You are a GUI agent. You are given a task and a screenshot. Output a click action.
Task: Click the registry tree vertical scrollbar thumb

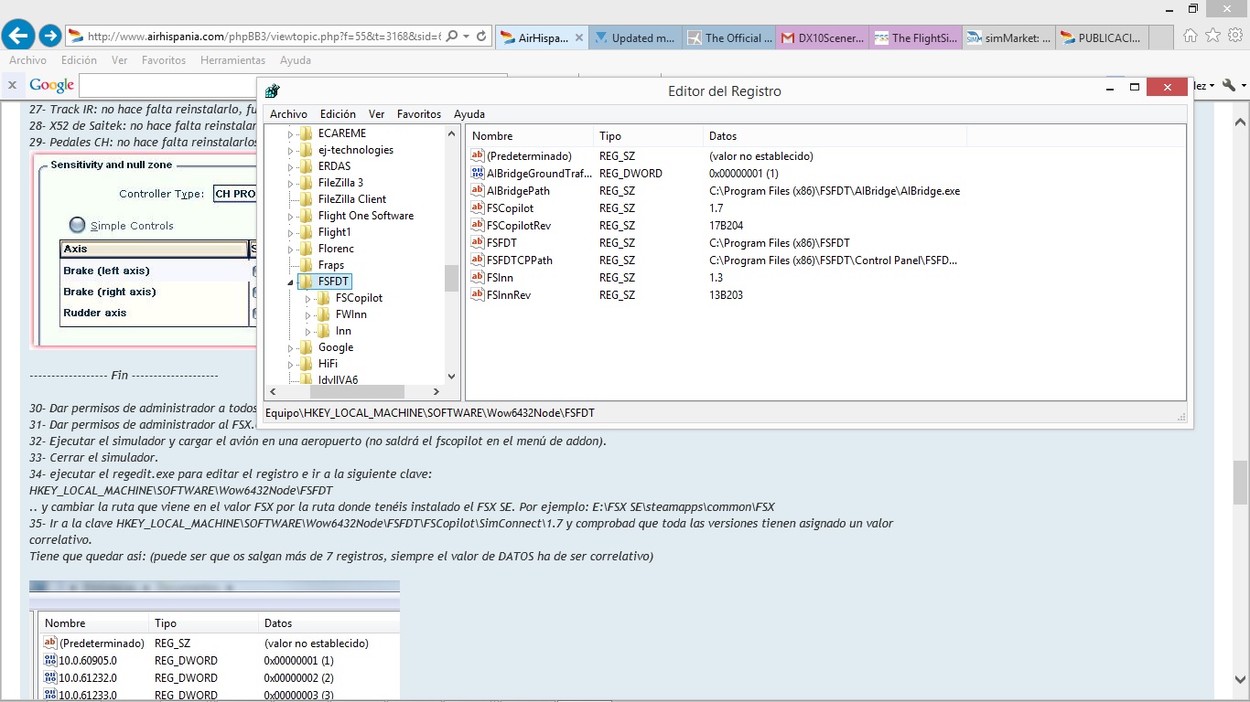coord(451,278)
